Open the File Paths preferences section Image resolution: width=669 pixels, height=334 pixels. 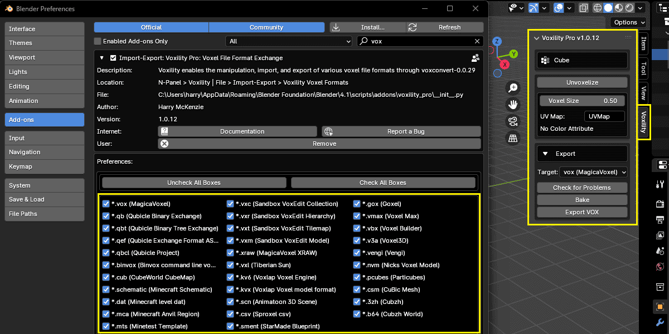pyautogui.click(x=45, y=214)
